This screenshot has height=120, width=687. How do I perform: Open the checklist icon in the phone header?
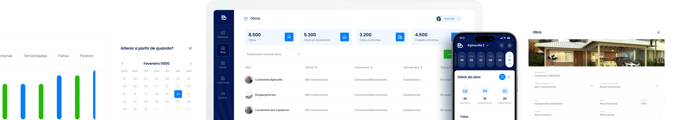click(x=502, y=46)
